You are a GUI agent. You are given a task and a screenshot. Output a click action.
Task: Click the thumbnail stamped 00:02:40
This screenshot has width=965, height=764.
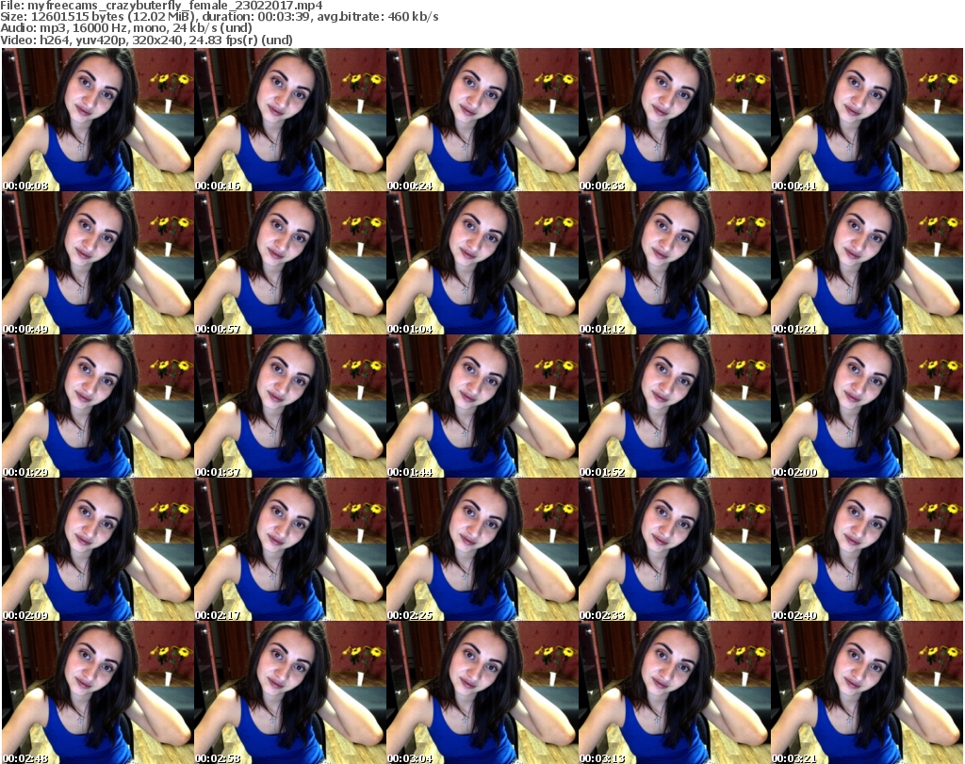pos(867,549)
